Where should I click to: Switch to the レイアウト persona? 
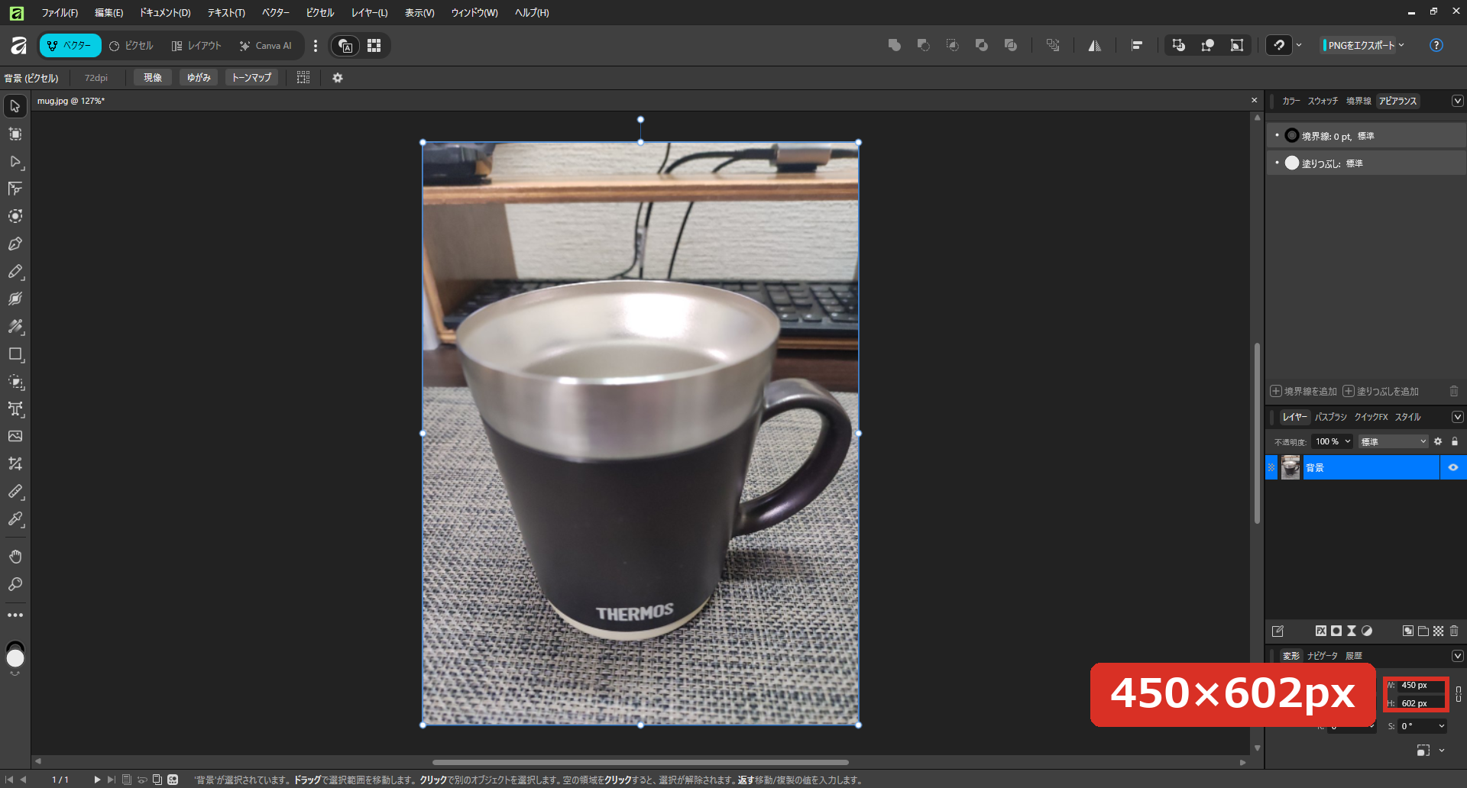[196, 46]
